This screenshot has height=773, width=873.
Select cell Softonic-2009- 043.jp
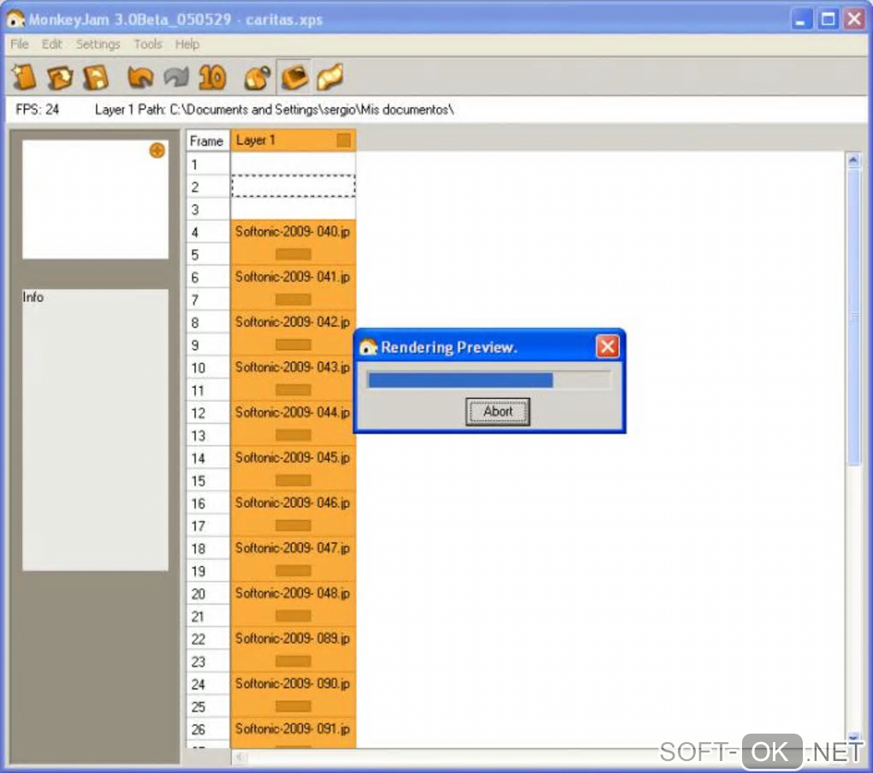click(x=293, y=367)
